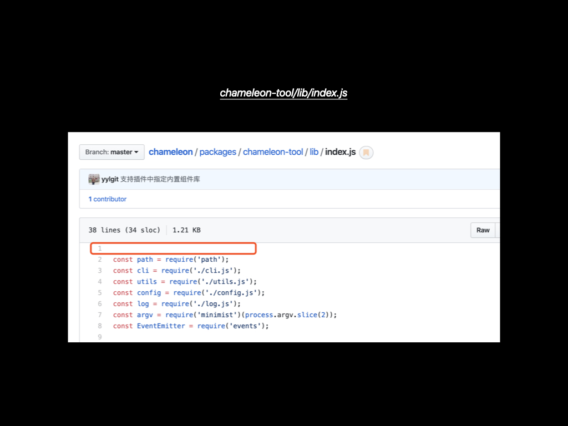Viewport: 568px width, 426px height.
Task: Select line number 5 in the code
Action: pyautogui.click(x=100, y=293)
